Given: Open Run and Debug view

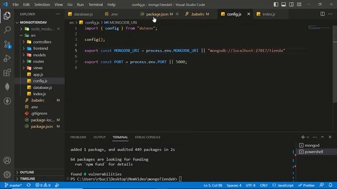Looking at the screenshot, I should pyautogui.click(x=7, y=58).
